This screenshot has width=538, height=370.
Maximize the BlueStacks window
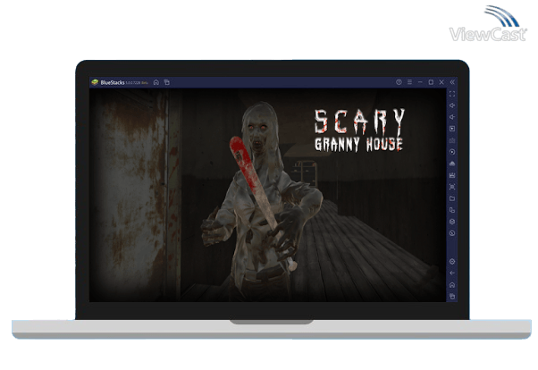[x=431, y=82]
